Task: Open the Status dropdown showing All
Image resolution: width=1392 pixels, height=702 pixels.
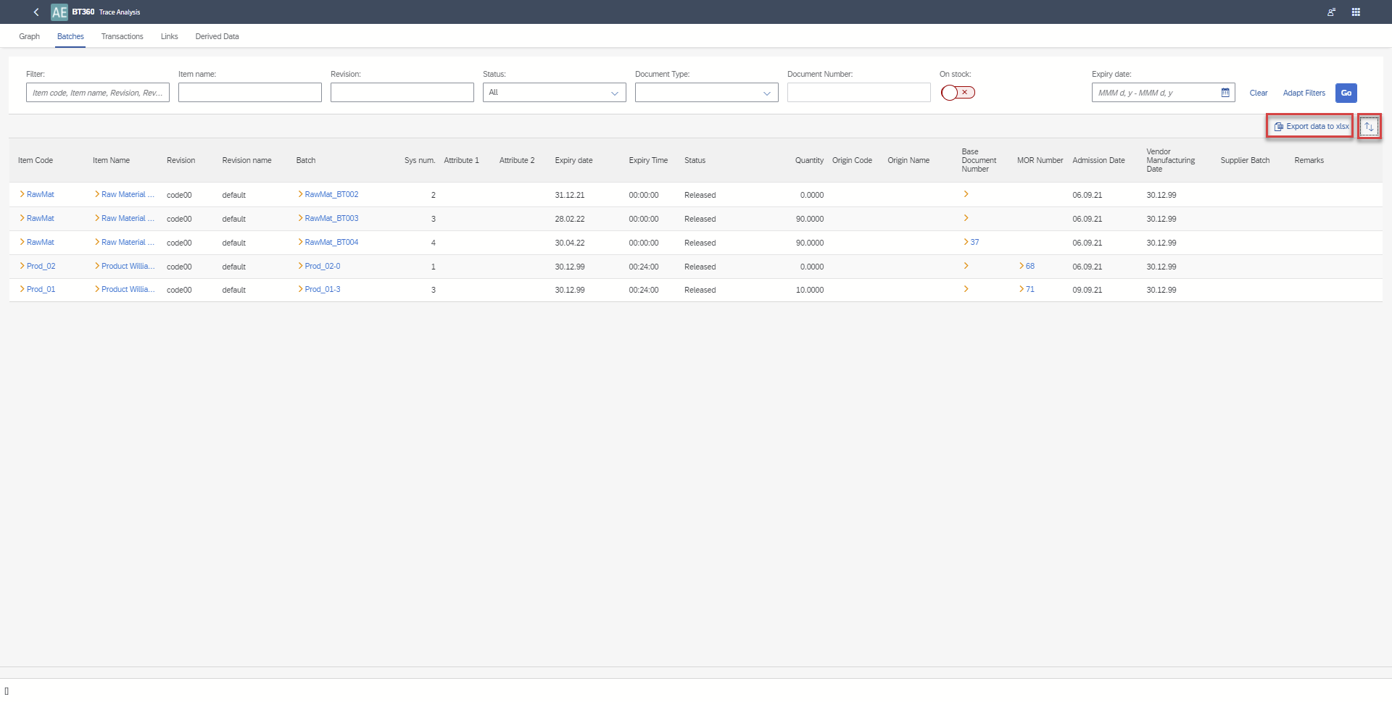Action: point(554,92)
